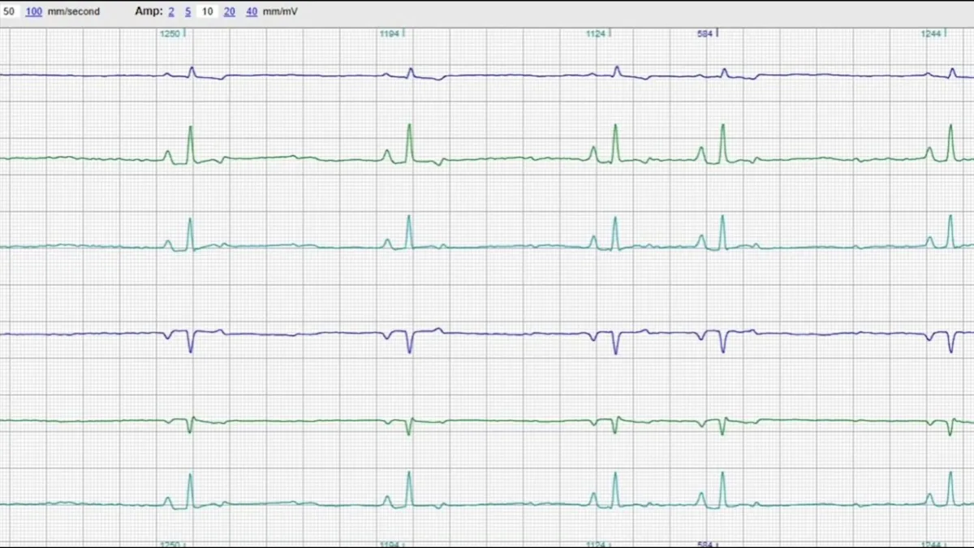The width and height of the screenshot is (974, 548).
Task: Select the 584 ms short-interval marker in upper ruler
Action: point(706,34)
